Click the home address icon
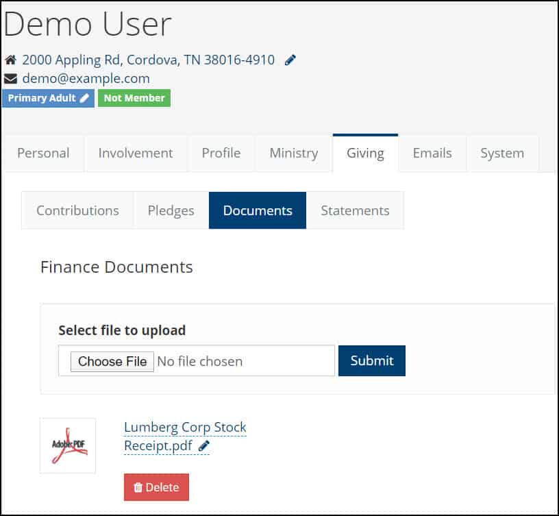The width and height of the screenshot is (559, 516). tap(10, 60)
